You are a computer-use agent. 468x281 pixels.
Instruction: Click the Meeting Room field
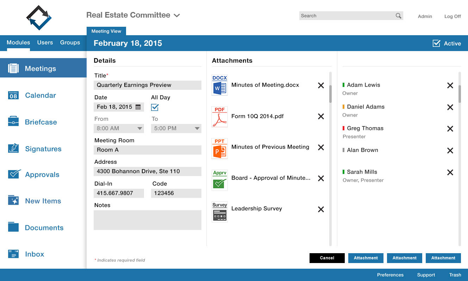pos(148,150)
